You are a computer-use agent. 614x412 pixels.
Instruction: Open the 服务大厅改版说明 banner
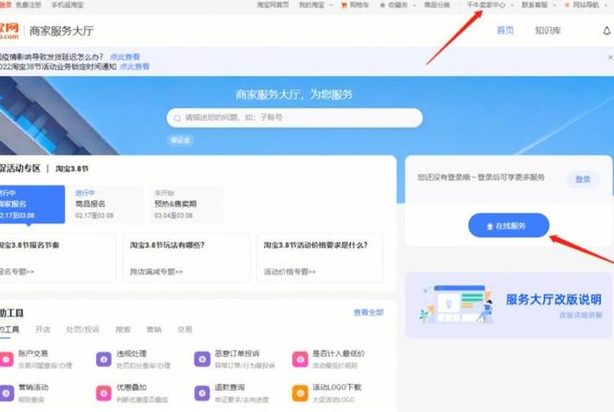coord(509,306)
